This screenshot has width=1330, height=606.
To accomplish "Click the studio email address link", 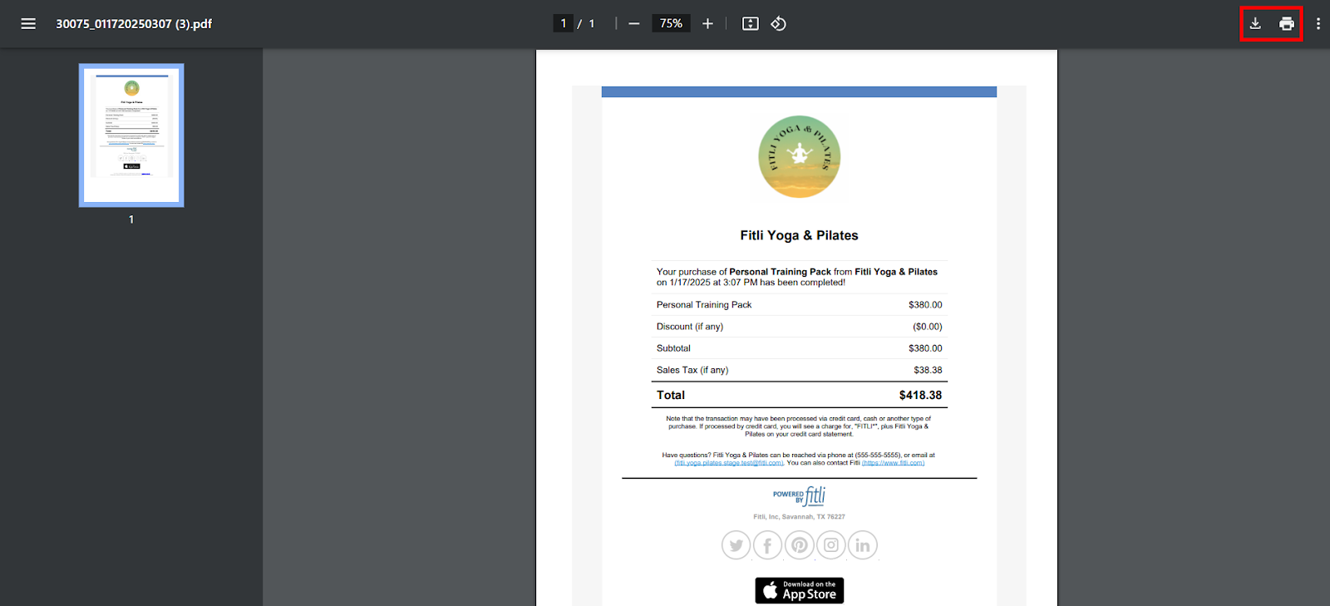I will pos(729,463).
